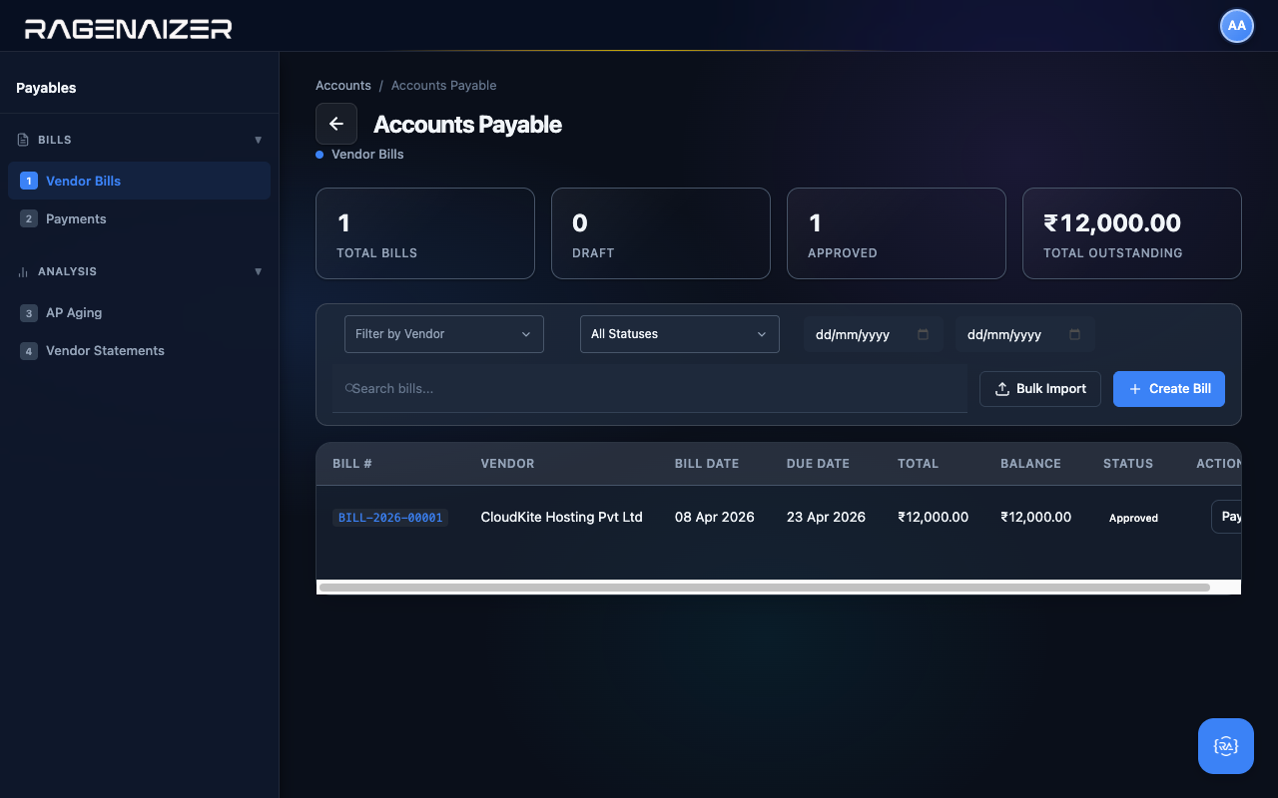Click the Total Bills summary card
The height and width of the screenshot is (798, 1278).
click(x=425, y=233)
